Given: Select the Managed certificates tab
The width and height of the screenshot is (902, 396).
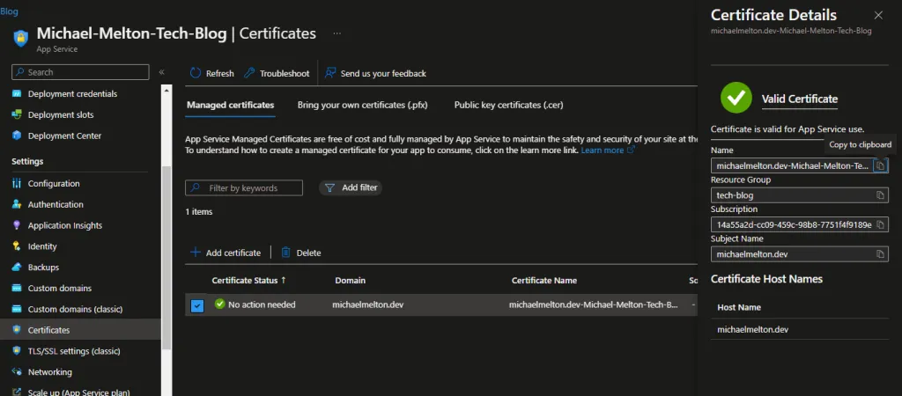Looking at the screenshot, I should pyautogui.click(x=231, y=105).
